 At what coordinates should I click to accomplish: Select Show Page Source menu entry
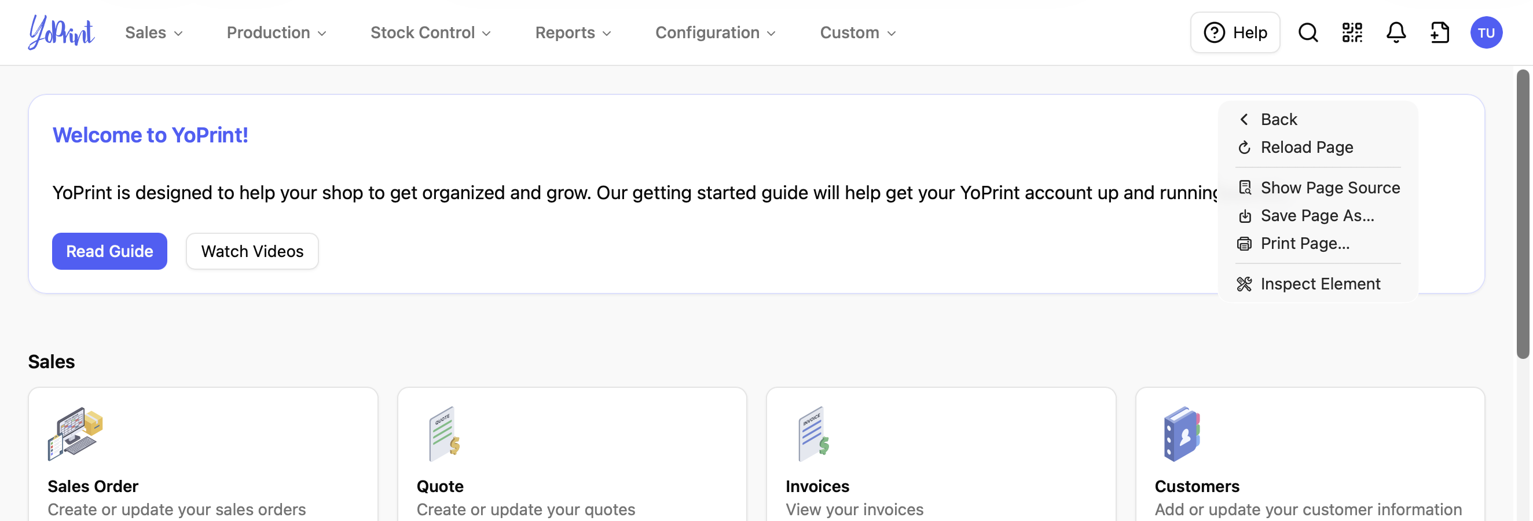pos(1319,188)
